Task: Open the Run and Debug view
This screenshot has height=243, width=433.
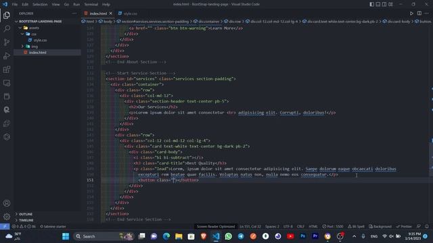Action: pyautogui.click(x=7, y=55)
